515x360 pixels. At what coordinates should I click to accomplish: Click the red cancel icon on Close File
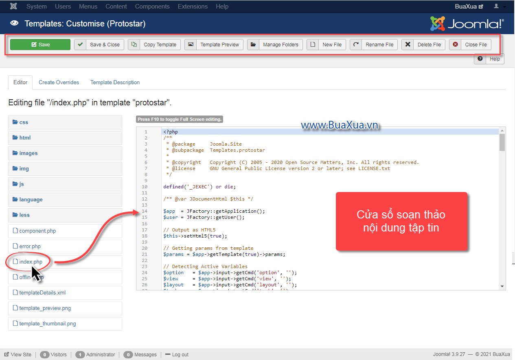point(455,44)
